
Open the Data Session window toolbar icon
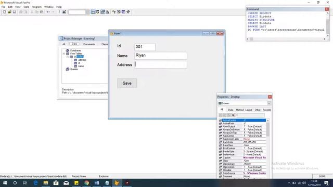click(98, 12)
